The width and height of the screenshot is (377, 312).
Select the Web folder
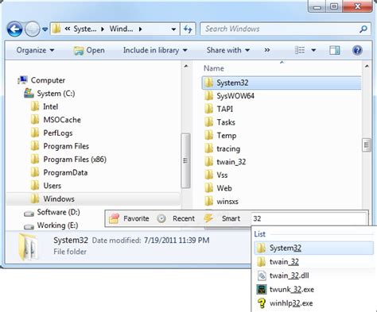point(218,188)
